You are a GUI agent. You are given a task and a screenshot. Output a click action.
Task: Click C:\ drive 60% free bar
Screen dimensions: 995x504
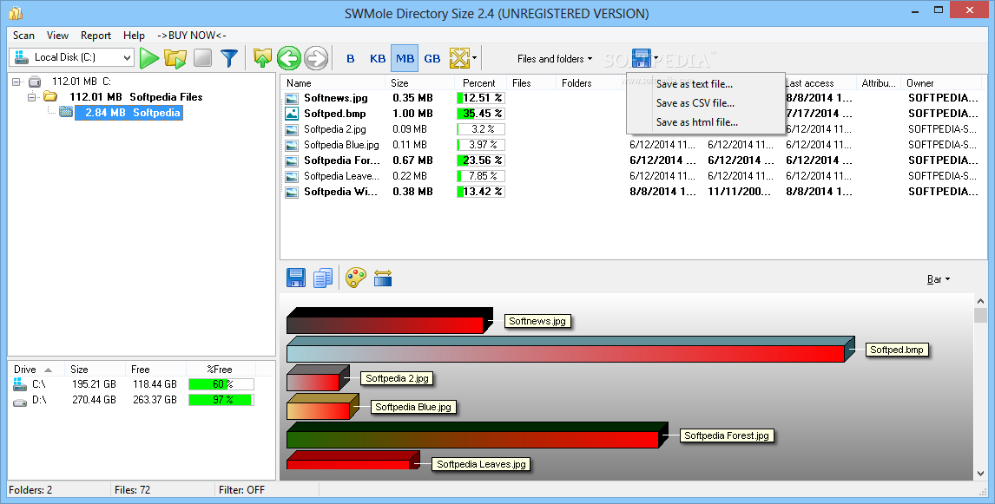point(221,384)
